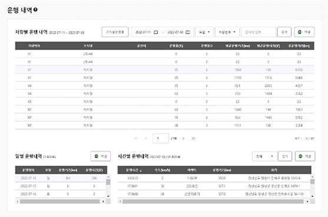Click the info icon beside 운행 내역 title
The height and width of the screenshot is (217, 328).
(x=35, y=9)
